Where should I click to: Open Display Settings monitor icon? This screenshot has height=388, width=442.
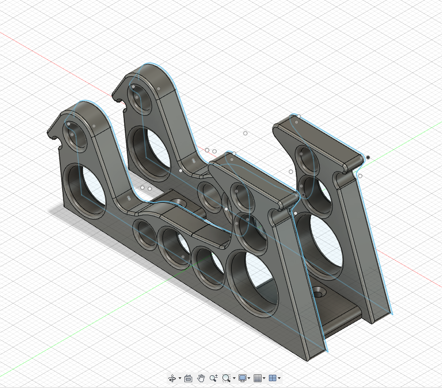[242, 378]
